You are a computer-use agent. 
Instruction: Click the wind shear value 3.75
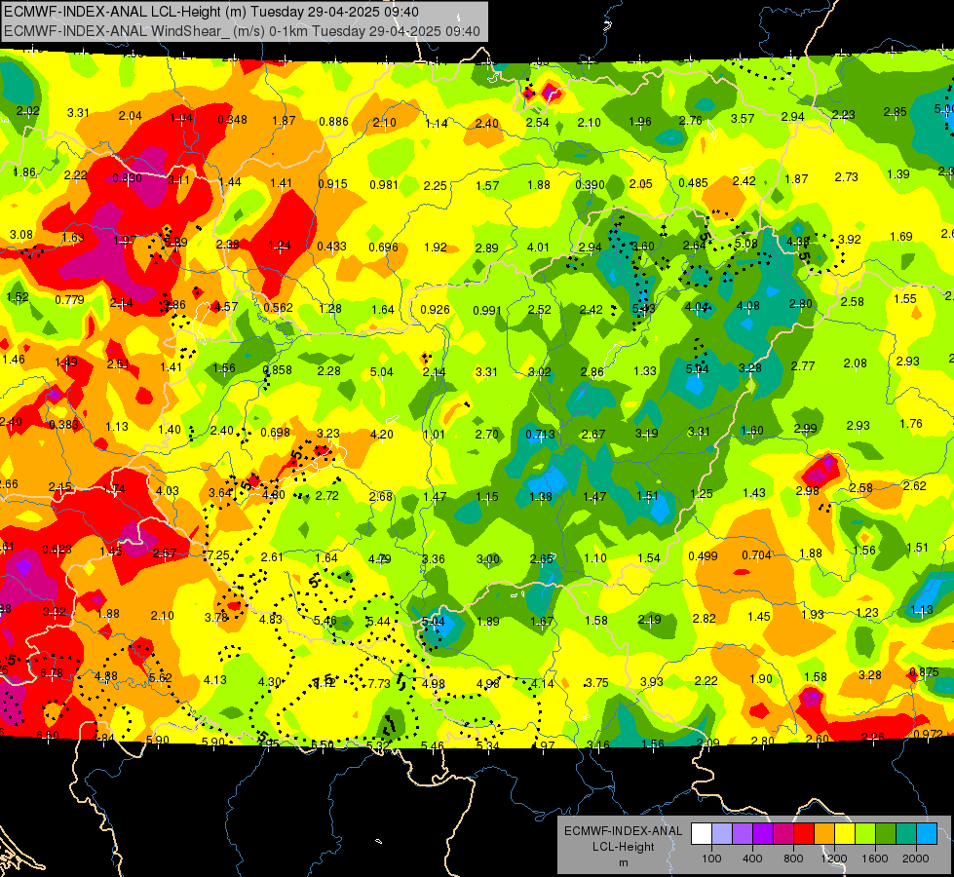click(x=596, y=683)
